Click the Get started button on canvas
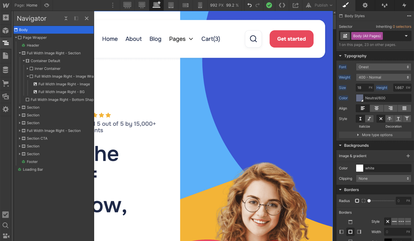This screenshot has width=414, height=241. (291, 39)
